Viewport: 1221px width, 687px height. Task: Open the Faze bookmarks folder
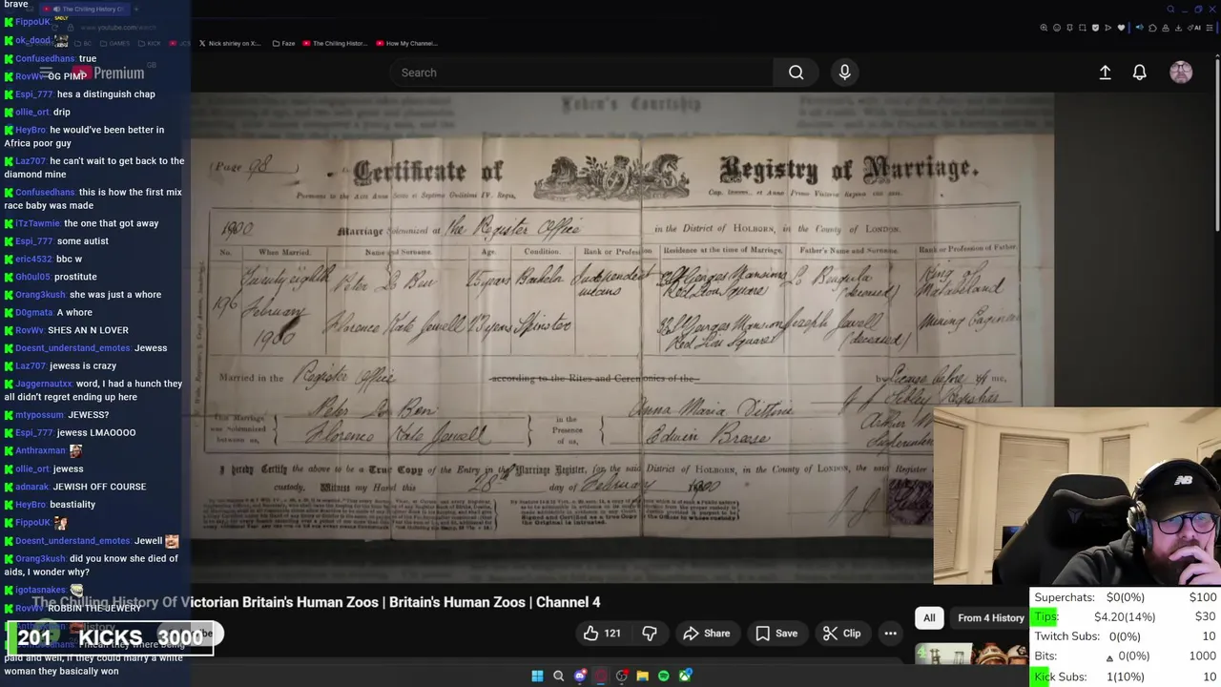coord(284,43)
